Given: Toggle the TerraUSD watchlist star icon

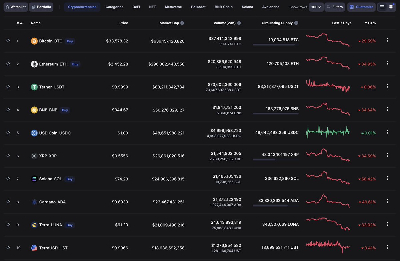Looking at the screenshot, I should (8, 248).
